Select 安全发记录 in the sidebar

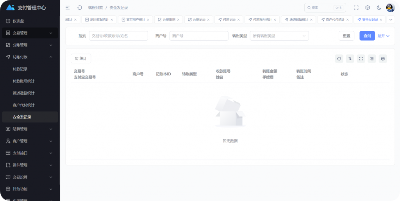pos(30,117)
